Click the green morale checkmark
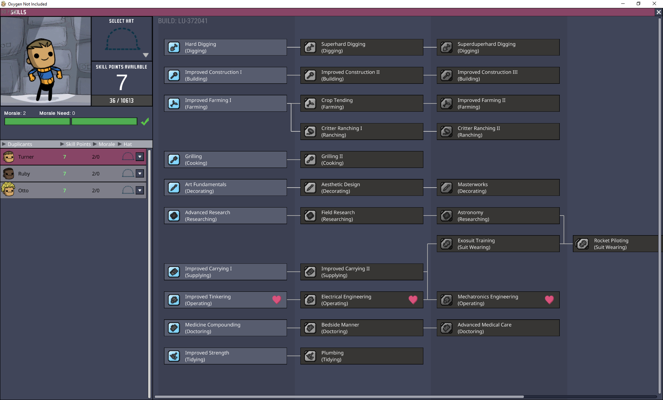The width and height of the screenshot is (663, 400). tap(145, 121)
